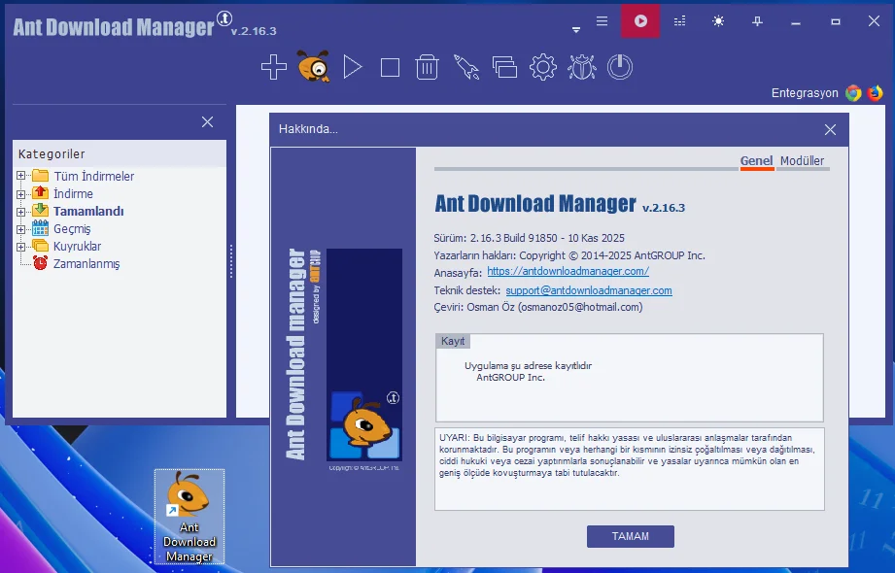Open the stacked windows toolbar icon

[x=504, y=67]
